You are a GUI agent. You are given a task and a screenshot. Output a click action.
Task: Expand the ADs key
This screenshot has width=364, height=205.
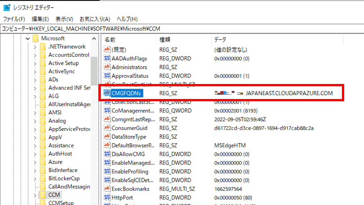click(x=35, y=80)
